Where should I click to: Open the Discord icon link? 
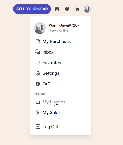pos(57,9)
